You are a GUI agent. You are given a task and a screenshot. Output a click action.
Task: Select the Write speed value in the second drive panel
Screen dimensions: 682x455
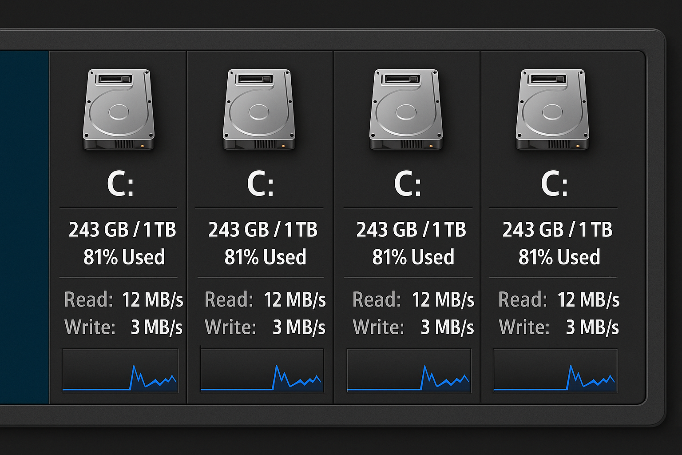coord(299,327)
